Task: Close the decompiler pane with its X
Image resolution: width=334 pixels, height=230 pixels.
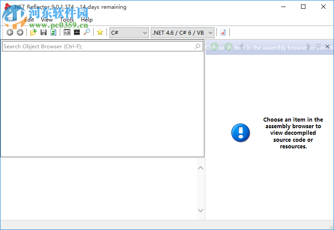Action: (327, 47)
